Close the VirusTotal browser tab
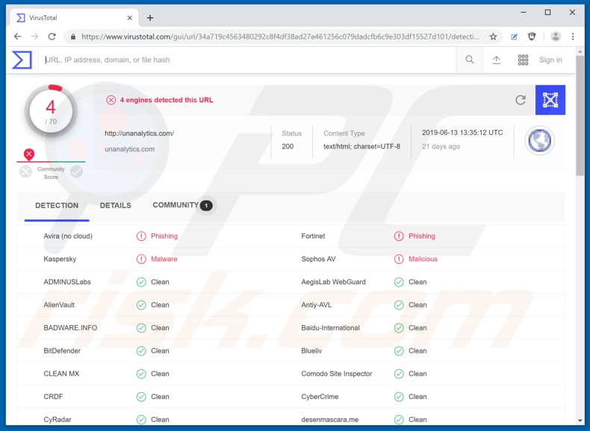 click(x=129, y=18)
